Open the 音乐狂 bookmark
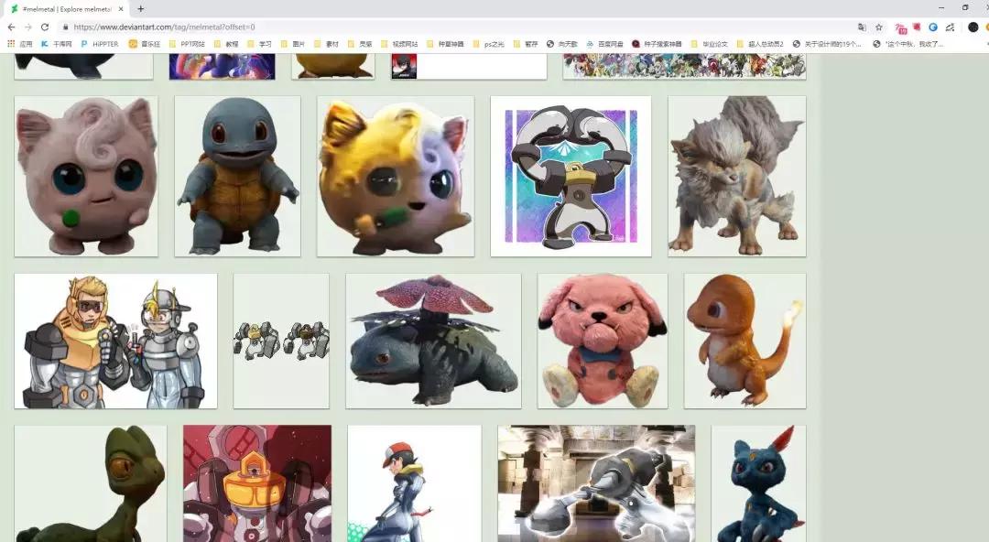The image size is (989, 542). tap(145, 44)
